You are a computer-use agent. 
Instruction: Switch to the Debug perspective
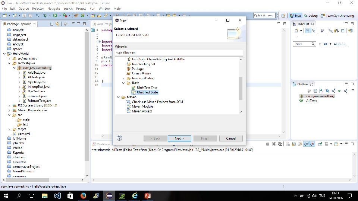pyautogui.click(x=311, y=16)
